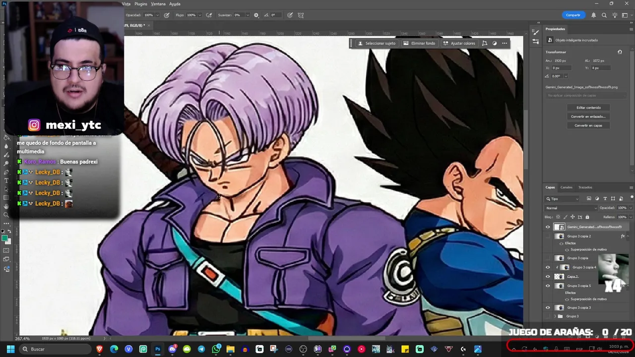Open blend mode Normal dropdown
The width and height of the screenshot is (635, 357).
[x=571, y=208]
